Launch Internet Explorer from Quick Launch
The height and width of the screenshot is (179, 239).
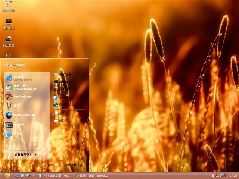click(x=16, y=176)
